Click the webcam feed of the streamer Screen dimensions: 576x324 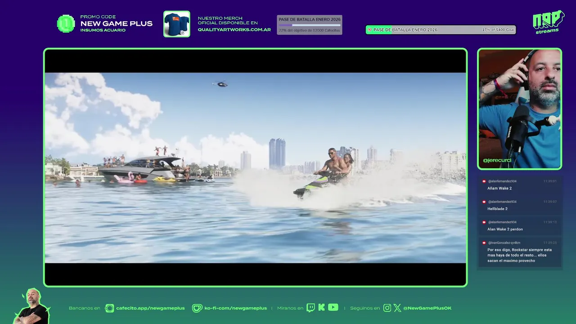click(519, 108)
